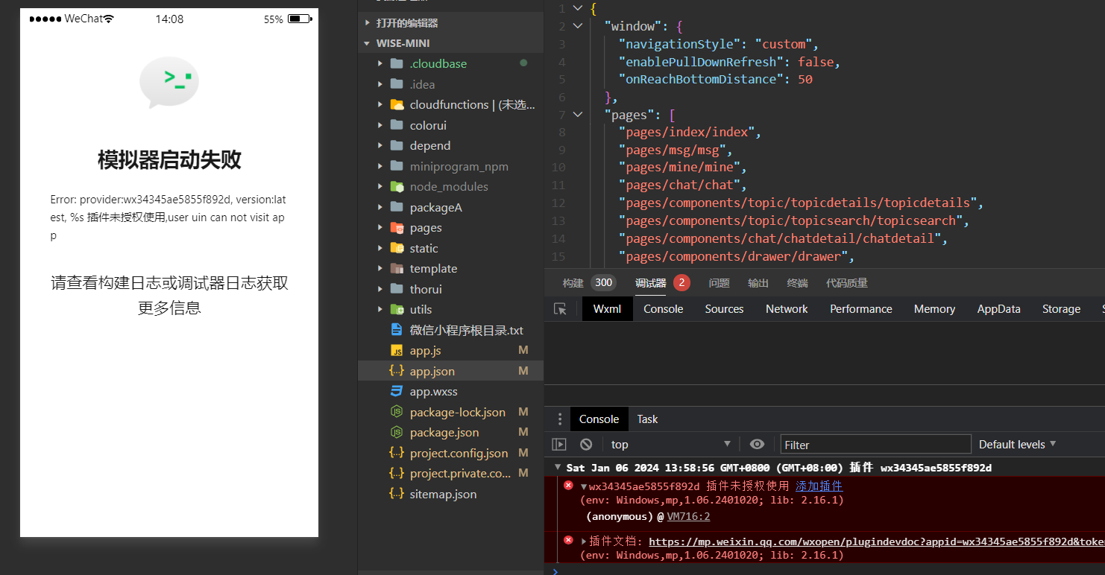Select the Sources devtools tab
The width and height of the screenshot is (1105, 575).
pyautogui.click(x=724, y=309)
